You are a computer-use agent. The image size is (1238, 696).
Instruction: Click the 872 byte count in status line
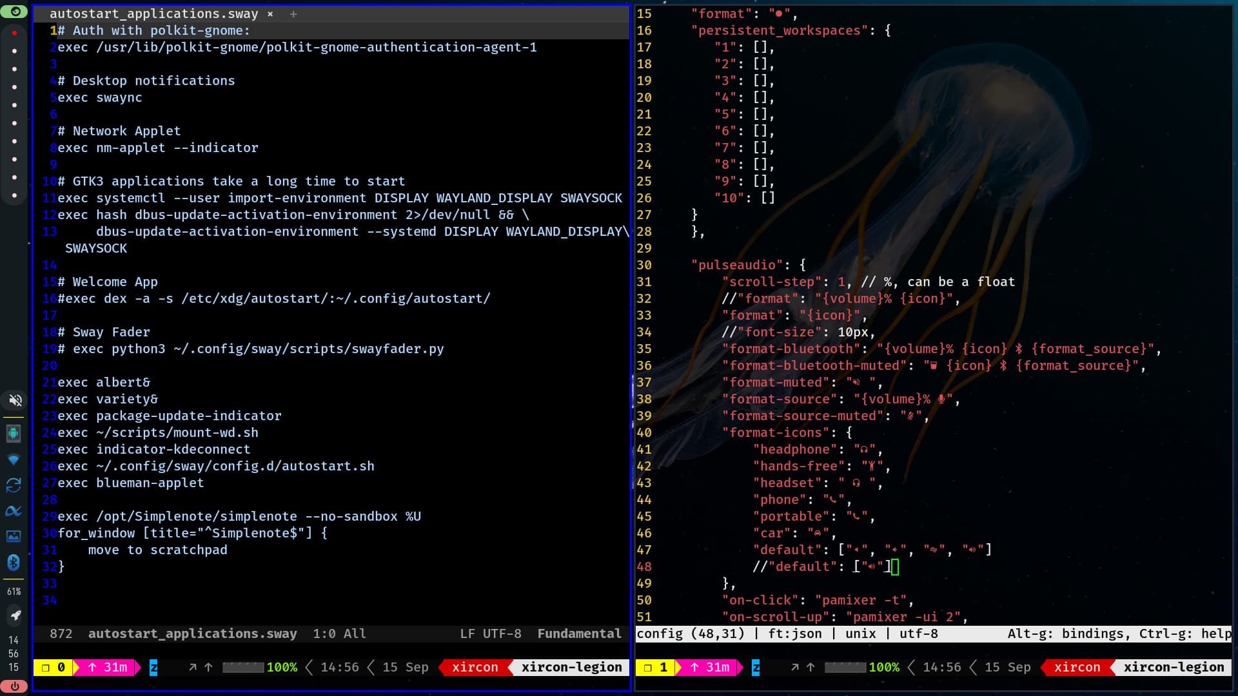point(61,633)
